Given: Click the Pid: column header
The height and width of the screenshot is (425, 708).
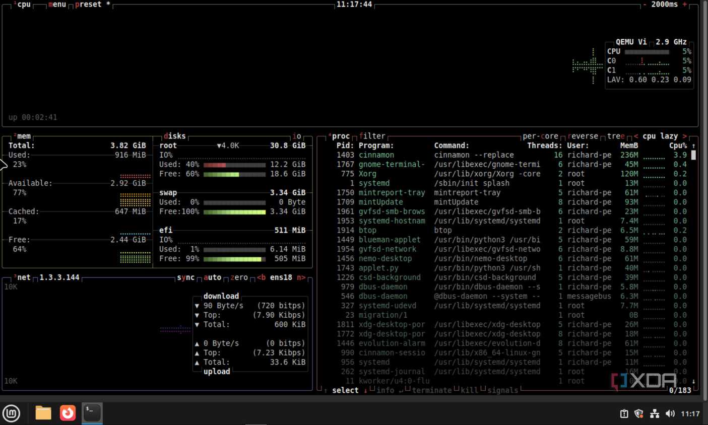Looking at the screenshot, I should [x=345, y=146].
